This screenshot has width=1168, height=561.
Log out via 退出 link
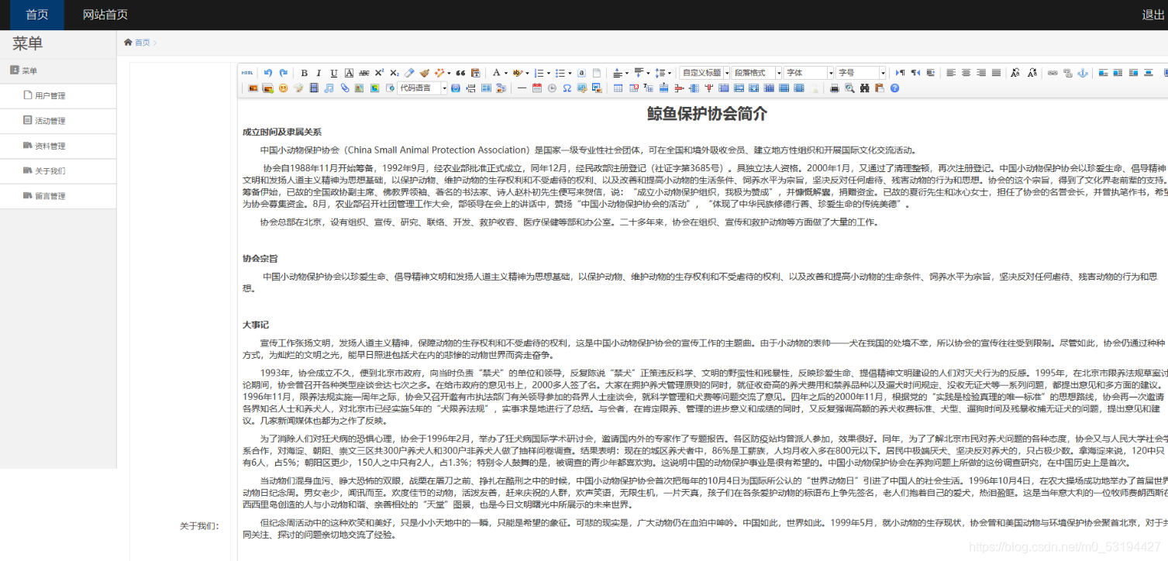pos(1153,15)
